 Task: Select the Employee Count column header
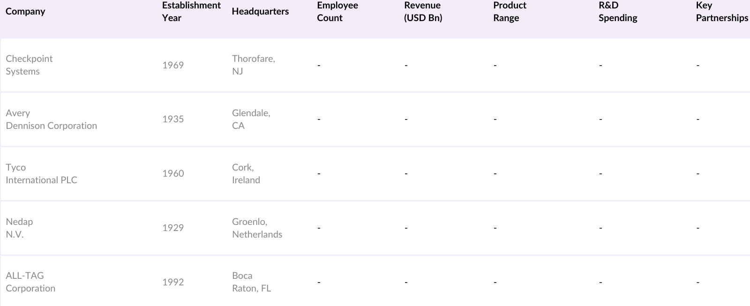[x=337, y=11]
